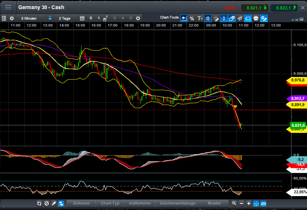Click the print chart icon
Screen dimensions: 307x210
pyautogui.click(x=256, y=18)
